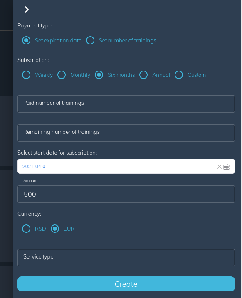
Task: Click the start date field showing 2021-04-01
Action: 126,166
